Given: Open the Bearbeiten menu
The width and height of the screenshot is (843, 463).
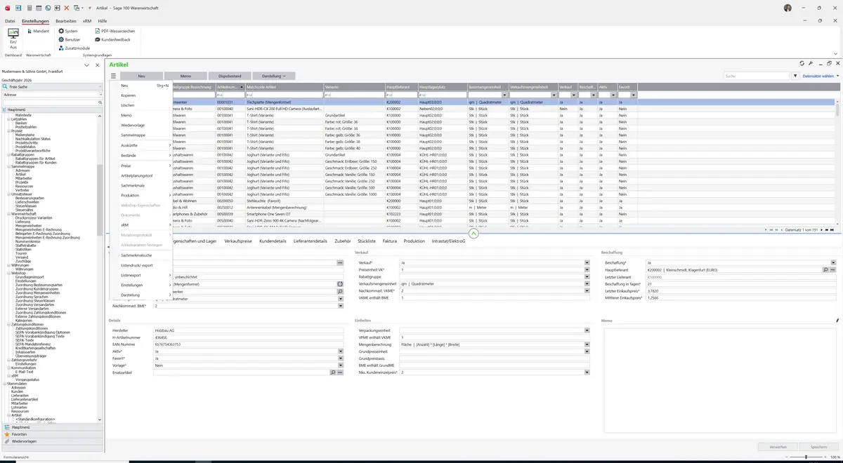Looking at the screenshot, I should tap(66, 21).
